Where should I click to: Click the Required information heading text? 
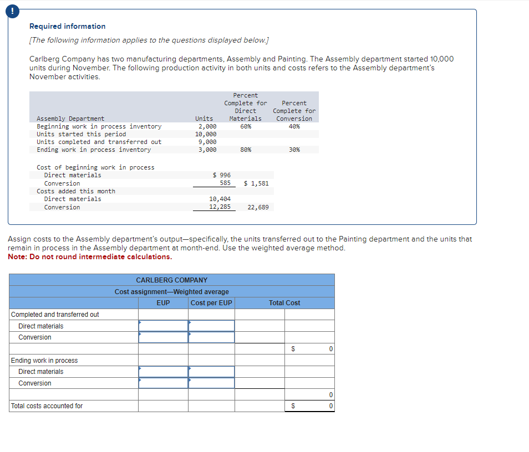tap(68, 26)
